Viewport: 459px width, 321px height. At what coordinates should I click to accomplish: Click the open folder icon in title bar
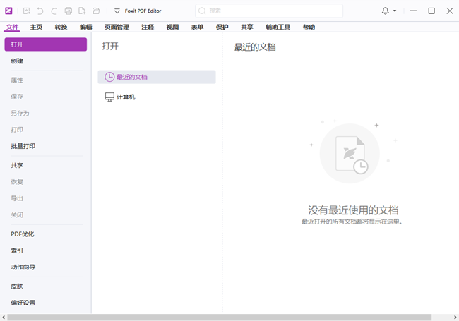tap(96, 11)
